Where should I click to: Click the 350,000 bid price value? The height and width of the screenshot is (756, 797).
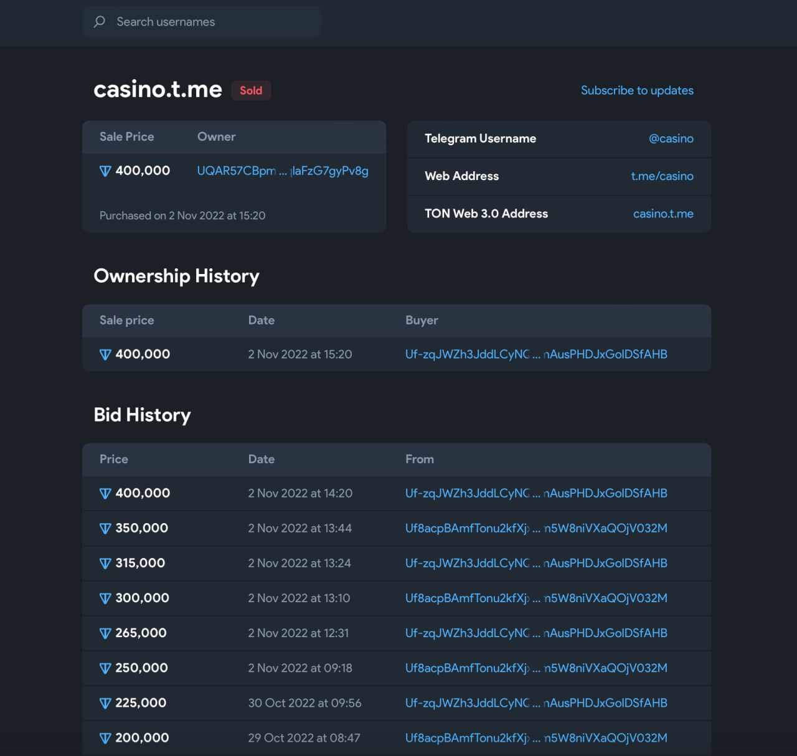pos(141,528)
